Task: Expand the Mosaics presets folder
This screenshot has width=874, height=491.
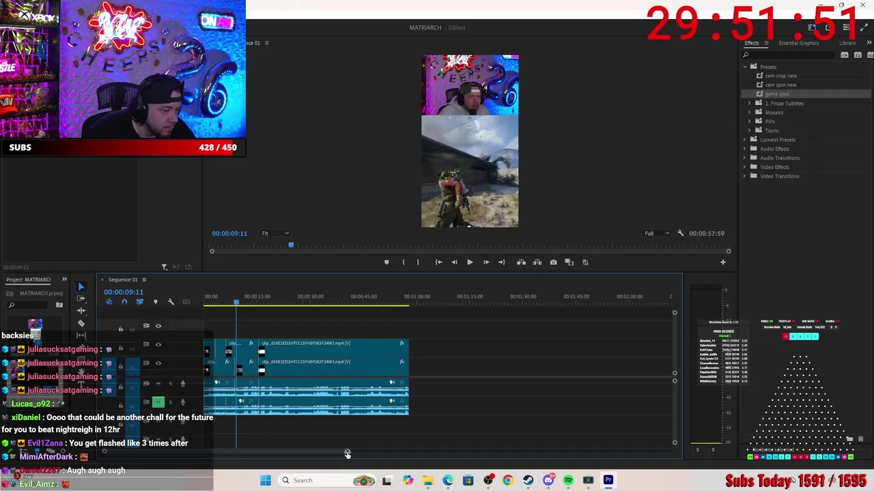Action: [x=750, y=113]
